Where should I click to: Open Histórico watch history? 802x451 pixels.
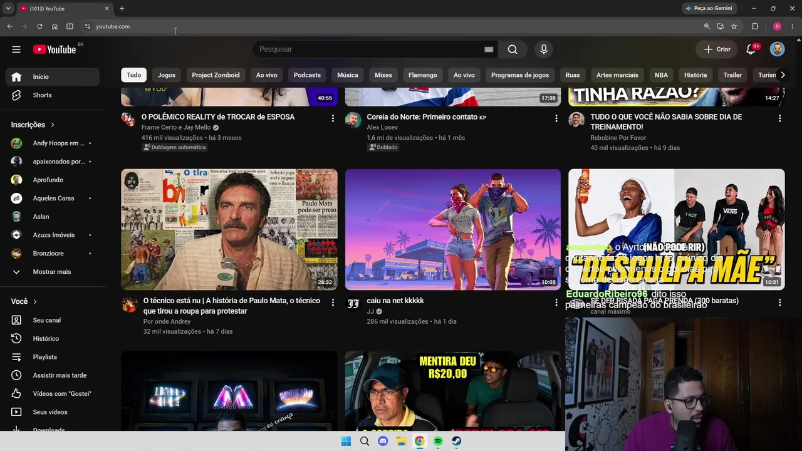(x=53, y=338)
